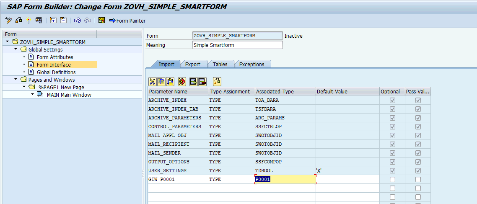This screenshot has height=204, width=477.
Task: Click the Associated Type cell containing P0001
Action: [x=285, y=179]
